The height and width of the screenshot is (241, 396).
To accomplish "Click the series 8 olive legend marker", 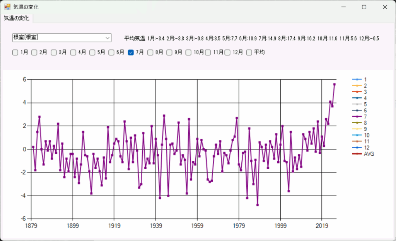I will (x=356, y=123).
